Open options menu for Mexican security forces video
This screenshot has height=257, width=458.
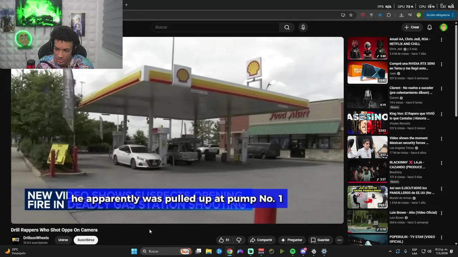pyautogui.click(x=442, y=138)
